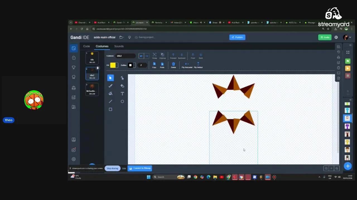Click the Gandi IDE logo
This screenshot has width=357, height=200.
point(80,37)
